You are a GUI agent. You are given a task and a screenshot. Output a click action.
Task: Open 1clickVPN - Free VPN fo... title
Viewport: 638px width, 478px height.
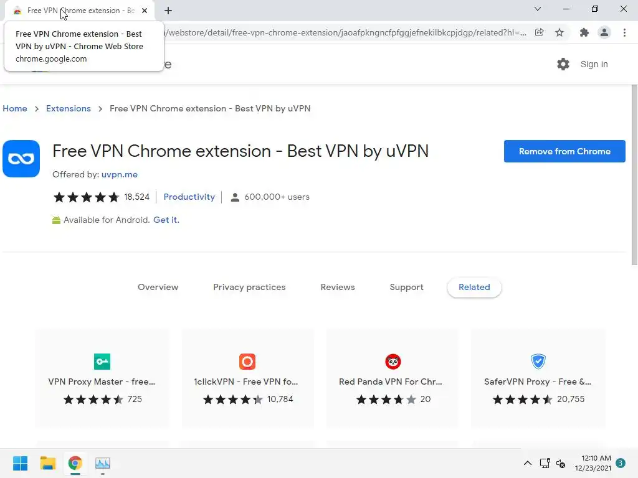pos(246,382)
